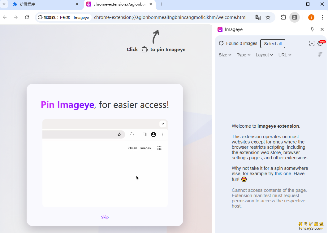Expand the URL filter dropdown

(285, 55)
